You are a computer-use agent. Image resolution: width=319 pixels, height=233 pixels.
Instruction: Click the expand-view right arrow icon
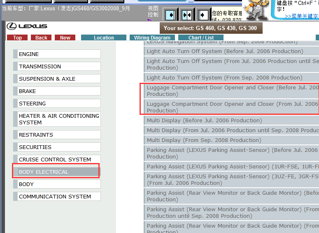tap(171, 15)
